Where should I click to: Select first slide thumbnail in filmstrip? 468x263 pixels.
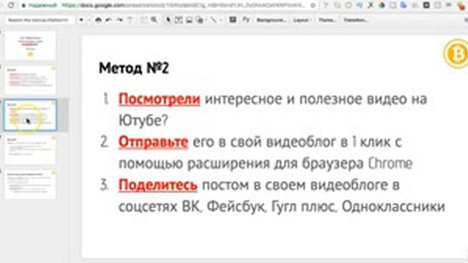[30, 45]
